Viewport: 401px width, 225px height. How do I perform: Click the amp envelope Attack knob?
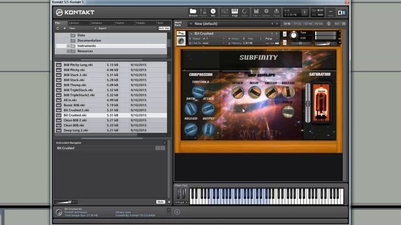click(237, 92)
